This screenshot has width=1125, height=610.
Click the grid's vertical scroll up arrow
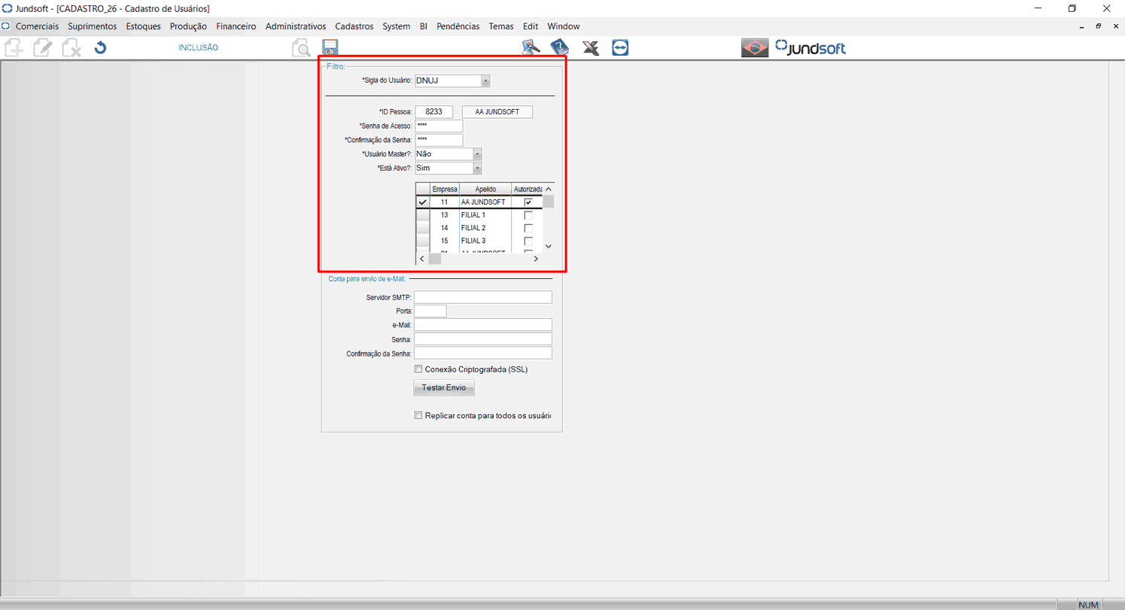[549, 189]
